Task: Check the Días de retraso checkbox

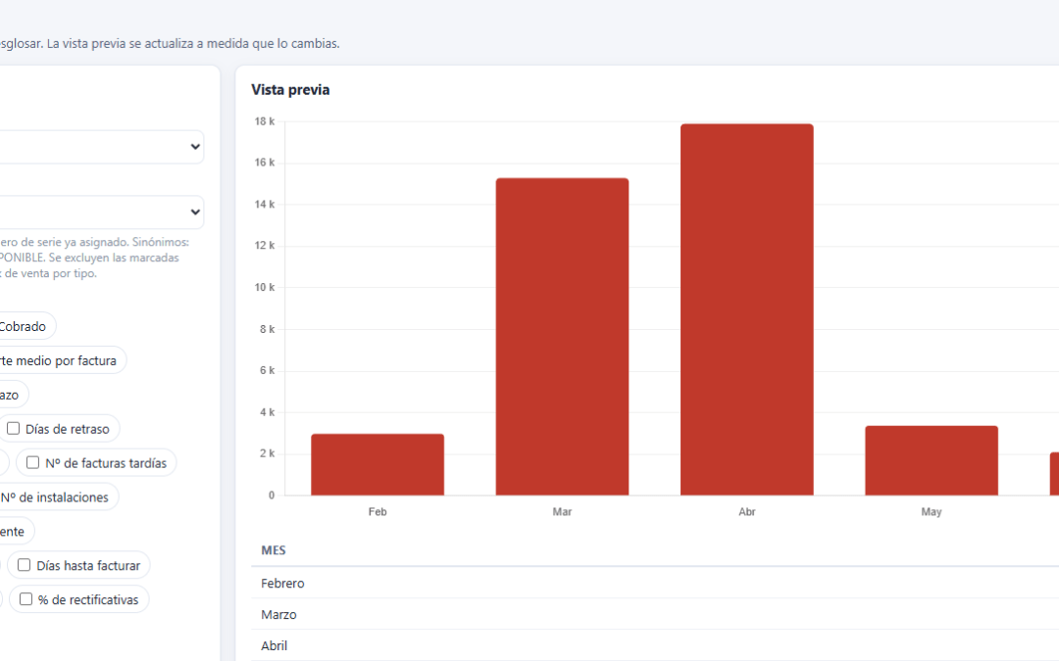Action: pyautogui.click(x=14, y=428)
